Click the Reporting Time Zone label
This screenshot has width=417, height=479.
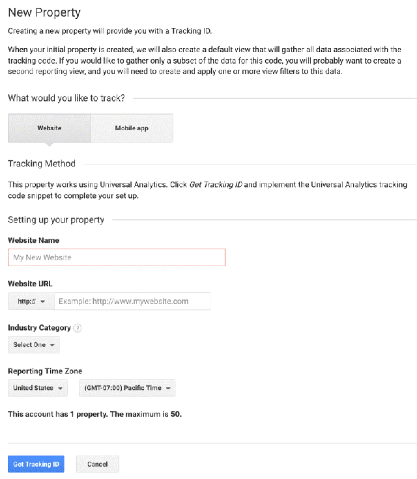tap(45, 371)
